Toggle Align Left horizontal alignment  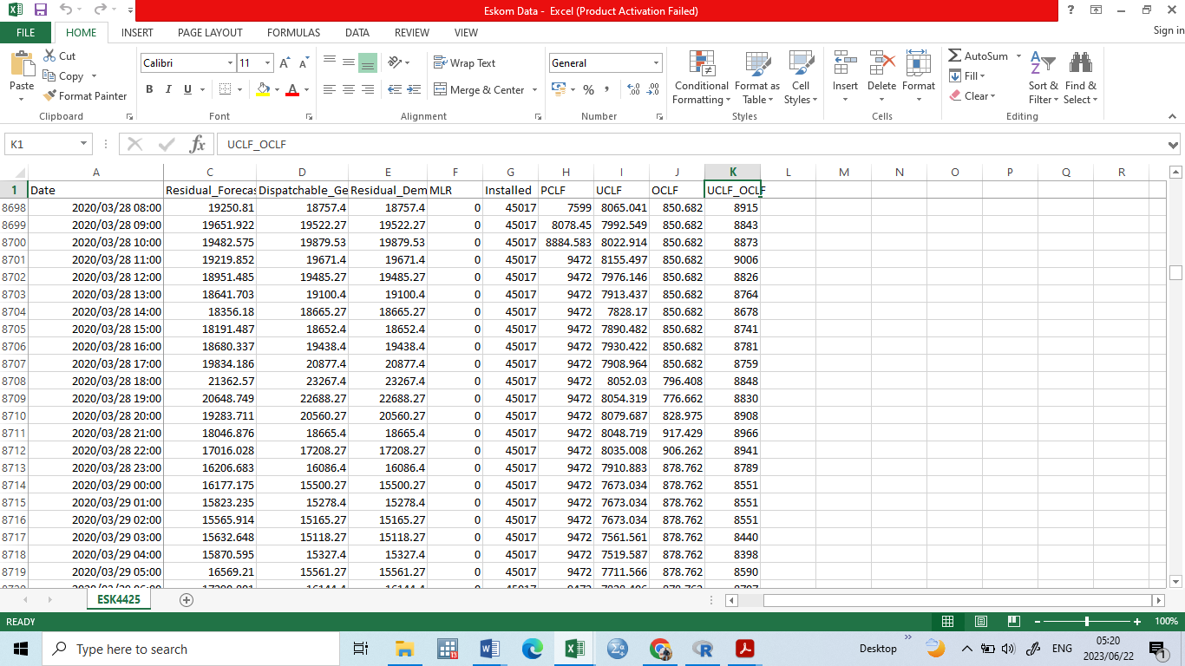click(x=330, y=89)
